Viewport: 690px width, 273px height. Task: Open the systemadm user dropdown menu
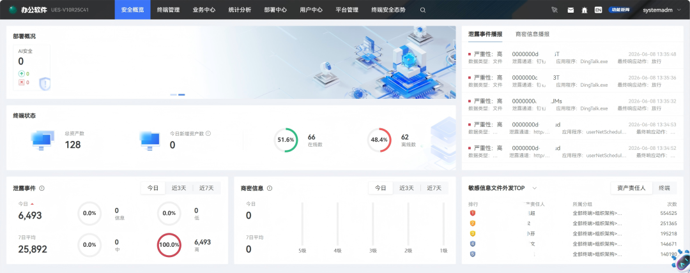[x=661, y=10]
